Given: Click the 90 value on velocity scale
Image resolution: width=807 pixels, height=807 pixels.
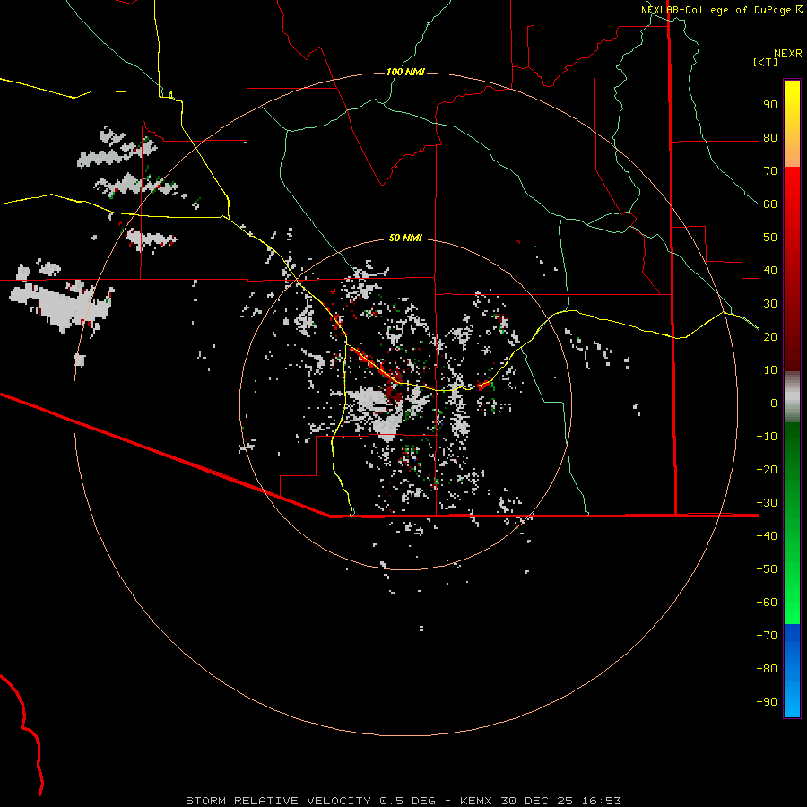Looking at the screenshot, I should pyautogui.click(x=770, y=105).
